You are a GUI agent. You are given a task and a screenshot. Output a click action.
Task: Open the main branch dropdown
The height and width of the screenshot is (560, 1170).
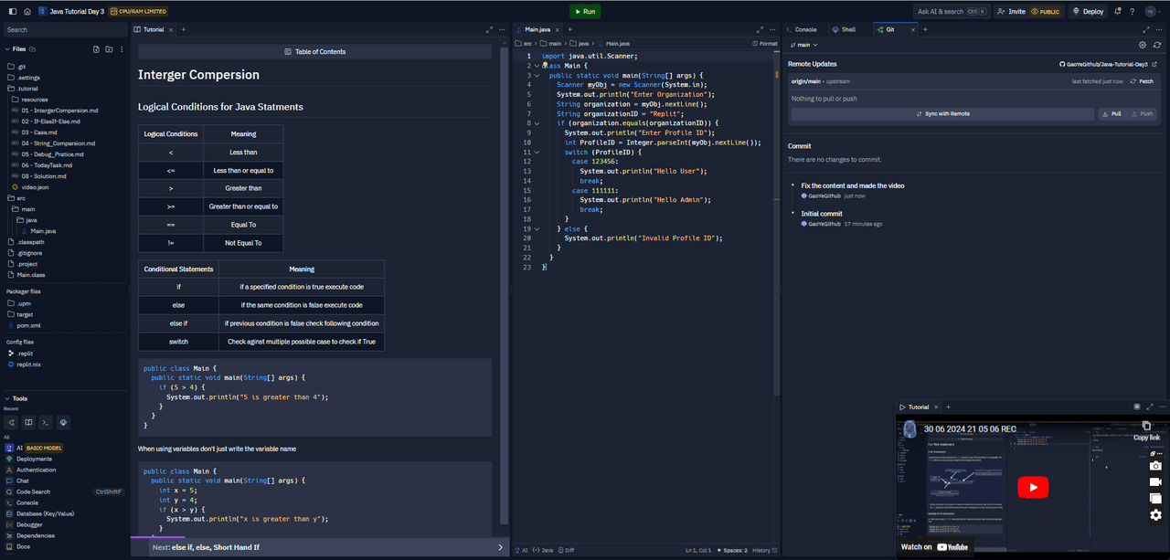pos(804,45)
